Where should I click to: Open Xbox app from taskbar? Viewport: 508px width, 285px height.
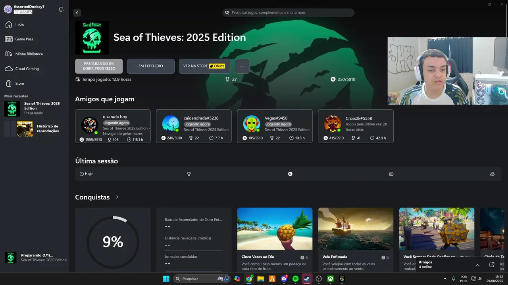click(x=330, y=279)
